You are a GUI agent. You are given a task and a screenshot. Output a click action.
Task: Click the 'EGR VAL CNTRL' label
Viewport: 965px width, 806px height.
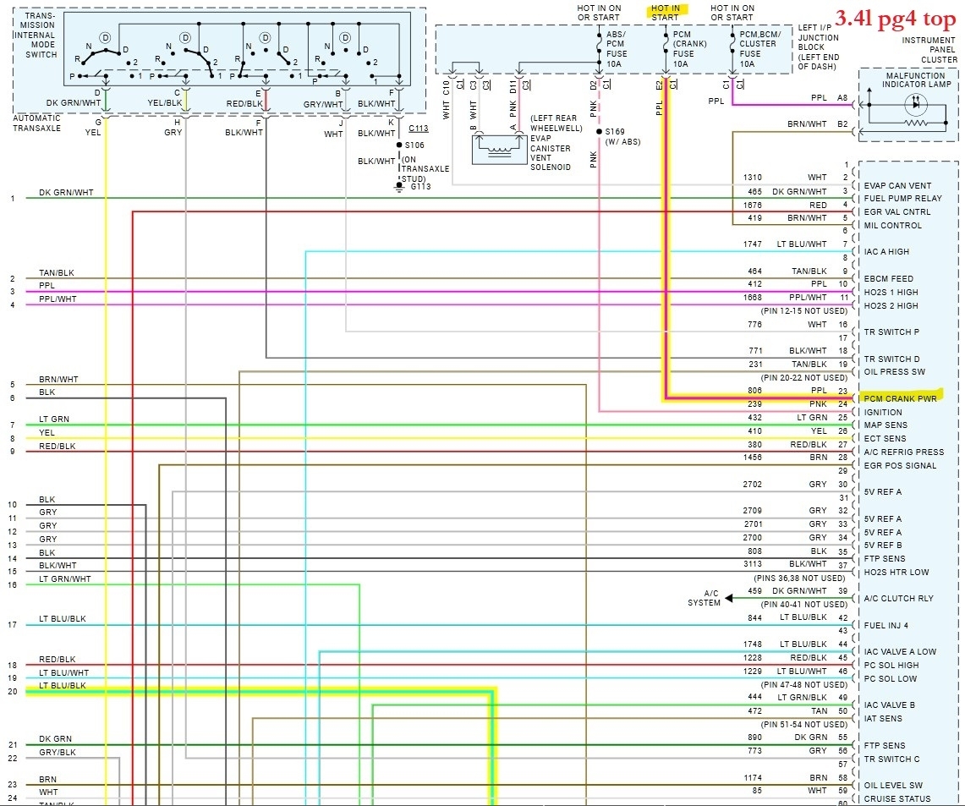tap(896, 212)
